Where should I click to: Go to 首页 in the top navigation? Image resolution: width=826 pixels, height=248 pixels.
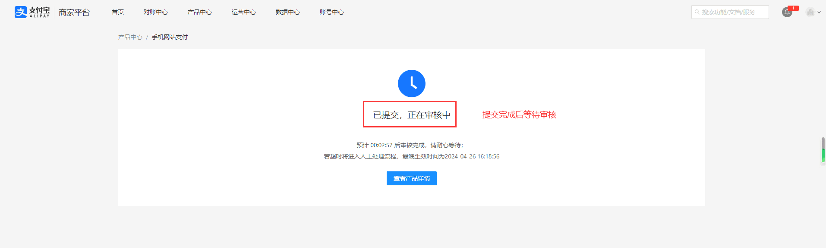pyautogui.click(x=118, y=12)
